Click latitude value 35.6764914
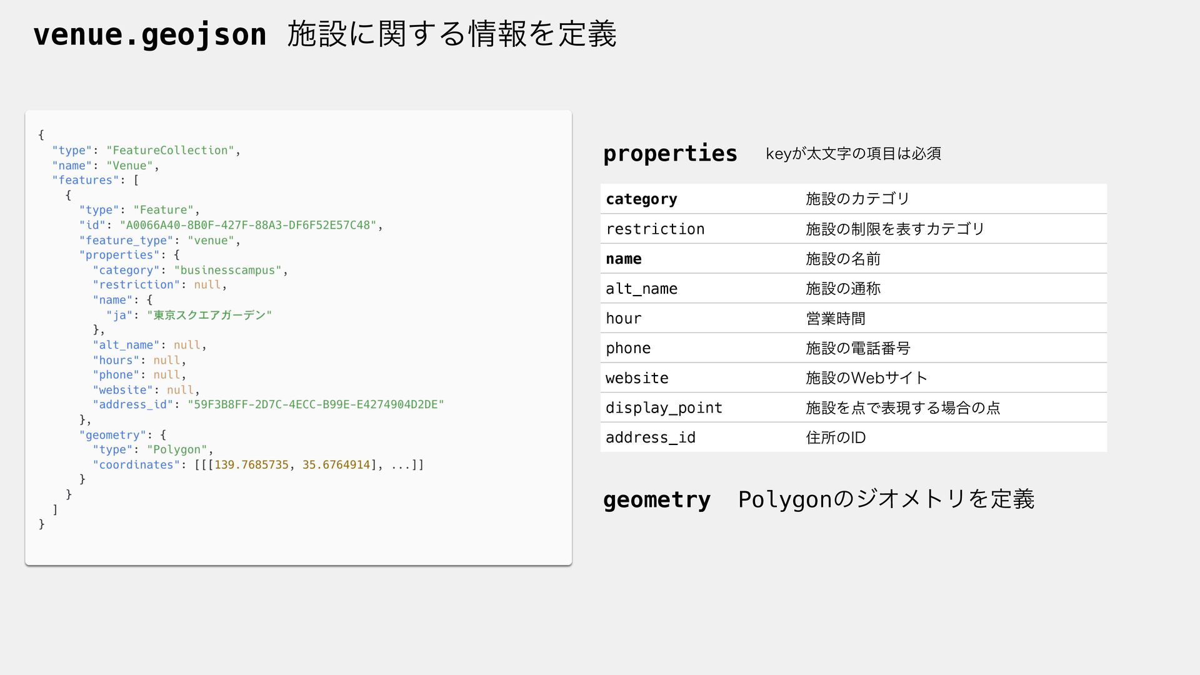This screenshot has width=1200, height=675. [336, 465]
